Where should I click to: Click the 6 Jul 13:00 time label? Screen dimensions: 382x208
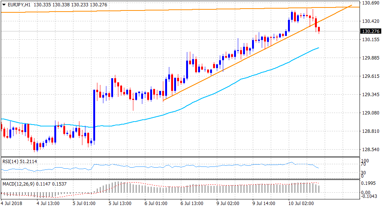pos(191,204)
